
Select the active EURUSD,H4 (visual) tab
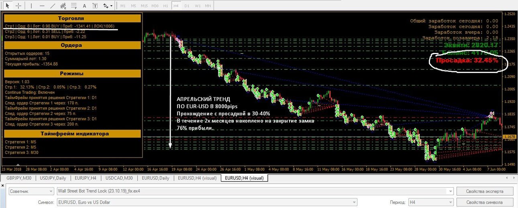(x=244, y=178)
